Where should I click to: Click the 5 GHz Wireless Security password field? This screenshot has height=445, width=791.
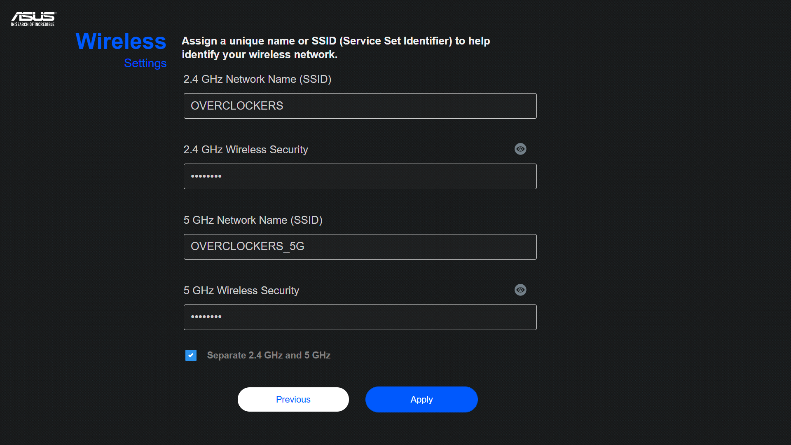pos(360,317)
